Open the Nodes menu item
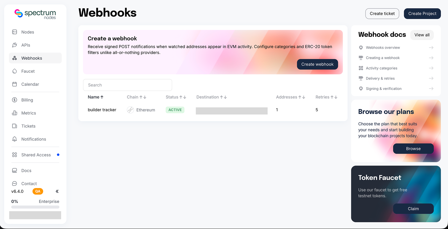Viewport: 448px width, 229px height. coord(35,32)
